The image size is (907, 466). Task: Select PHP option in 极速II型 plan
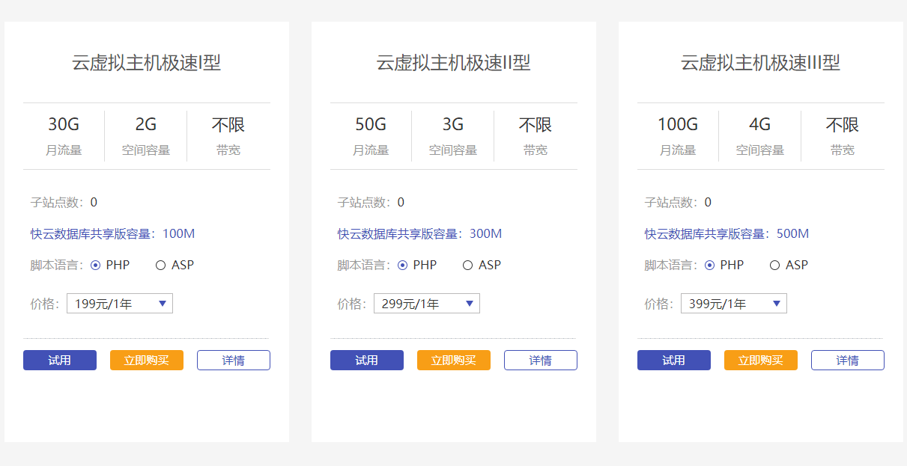403,265
